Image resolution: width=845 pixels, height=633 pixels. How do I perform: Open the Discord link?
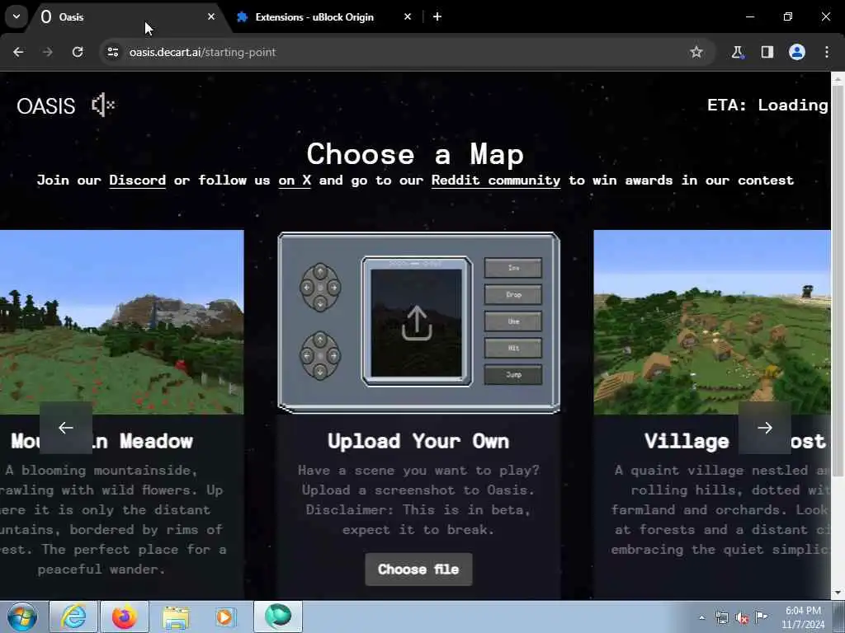tap(138, 181)
